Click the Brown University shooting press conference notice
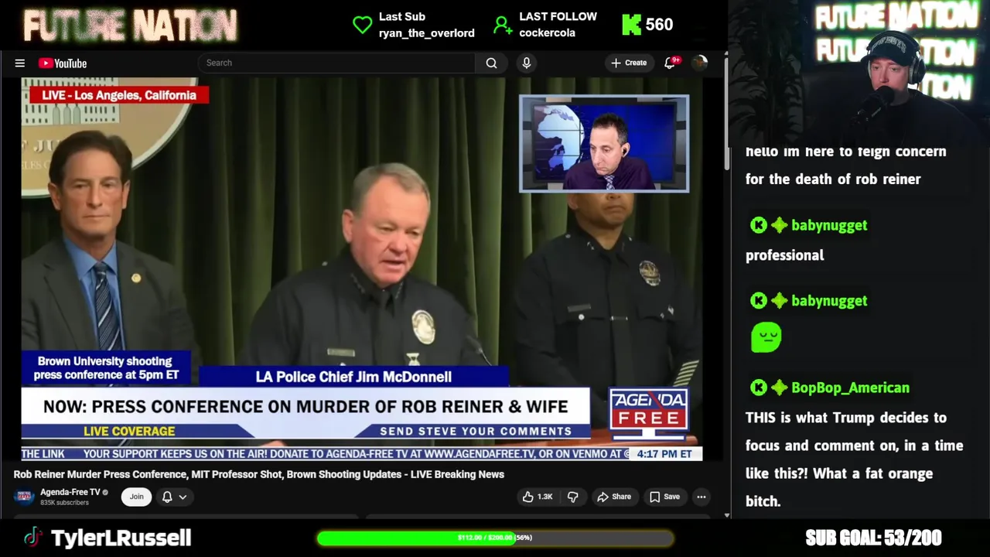The width and height of the screenshot is (990, 557). coord(107,367)
